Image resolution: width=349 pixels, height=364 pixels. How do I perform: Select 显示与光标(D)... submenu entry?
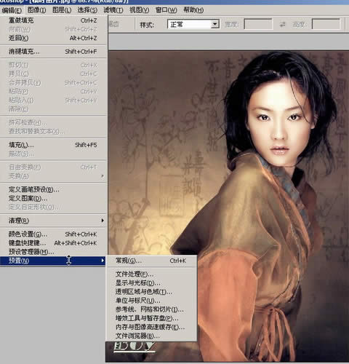[151, 283]
